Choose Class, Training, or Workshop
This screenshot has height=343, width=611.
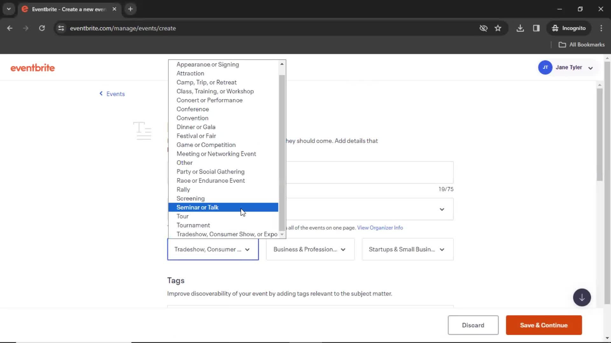(223, 91)
